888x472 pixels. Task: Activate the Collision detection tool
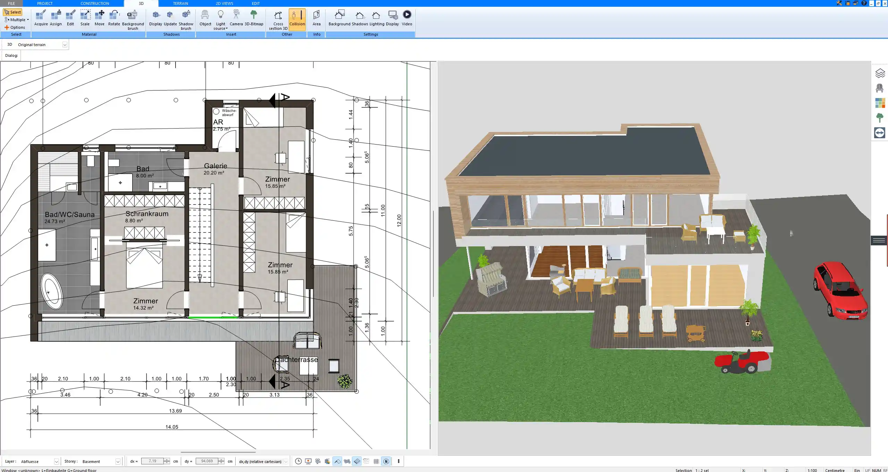[297, 19]
